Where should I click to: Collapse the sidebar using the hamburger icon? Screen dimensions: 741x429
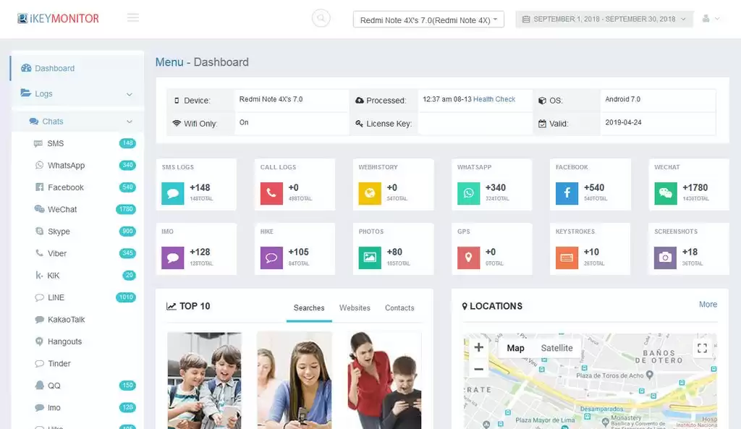point(132,17)
